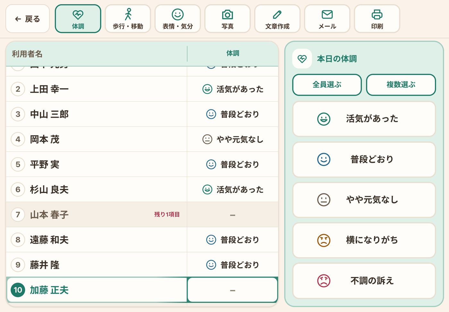Click the envelope mail icon
Viewport: 449px width, 312px height.
point(327,14)
